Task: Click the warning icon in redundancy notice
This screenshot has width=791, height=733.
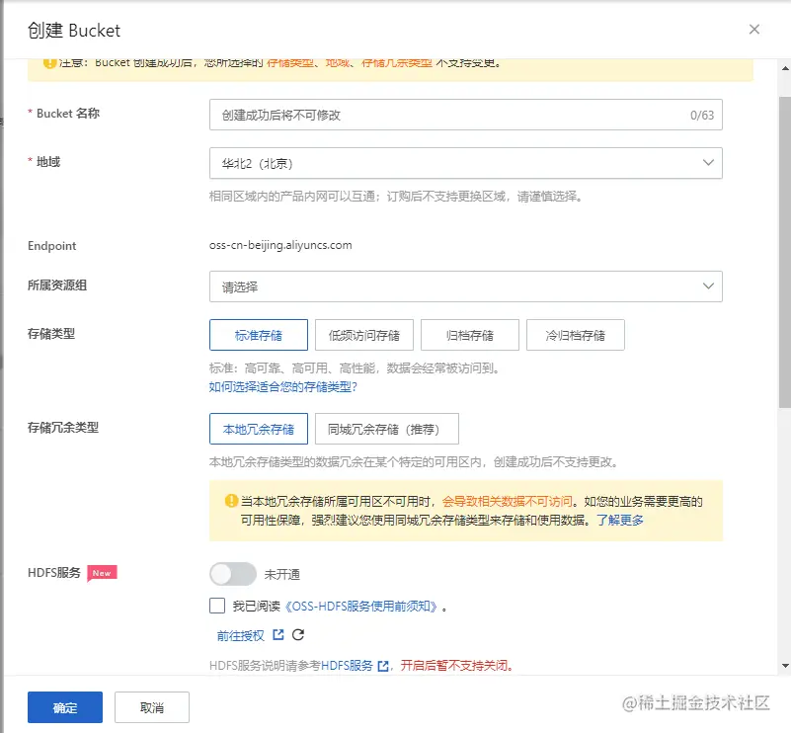Action: pyautogui.click(x=231, y=501)
